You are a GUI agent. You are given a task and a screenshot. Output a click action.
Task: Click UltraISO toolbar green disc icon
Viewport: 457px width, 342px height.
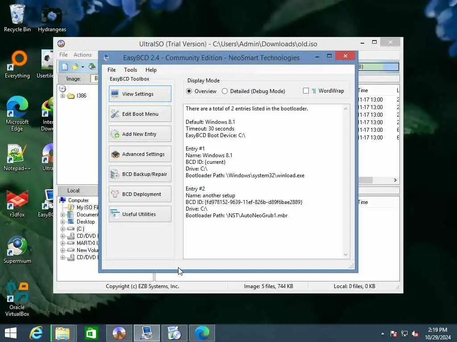coord(92,67)
